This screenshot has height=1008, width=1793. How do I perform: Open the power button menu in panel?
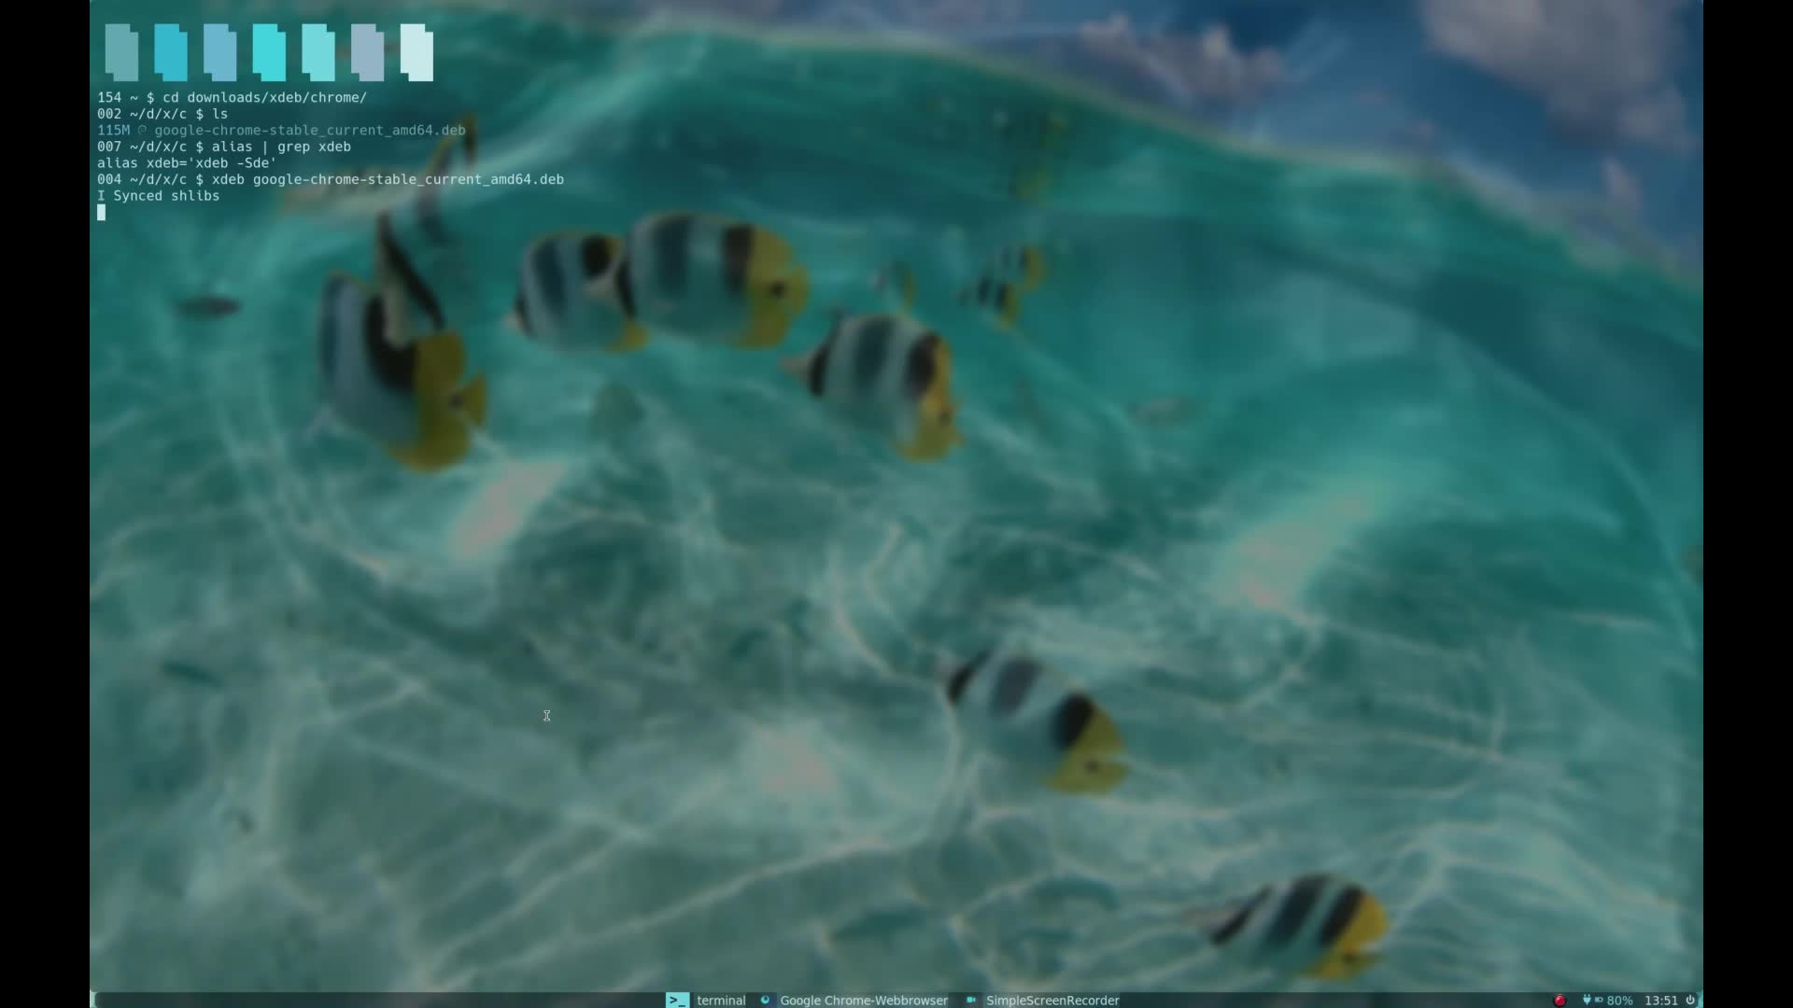(x=1689, y=1000)
